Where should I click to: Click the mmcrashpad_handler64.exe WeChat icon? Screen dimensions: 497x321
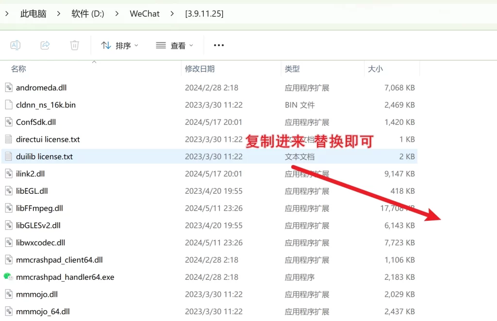pos(8,277)
